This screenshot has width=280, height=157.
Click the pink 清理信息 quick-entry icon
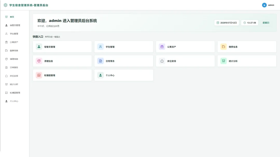click(x=39, y=61)
